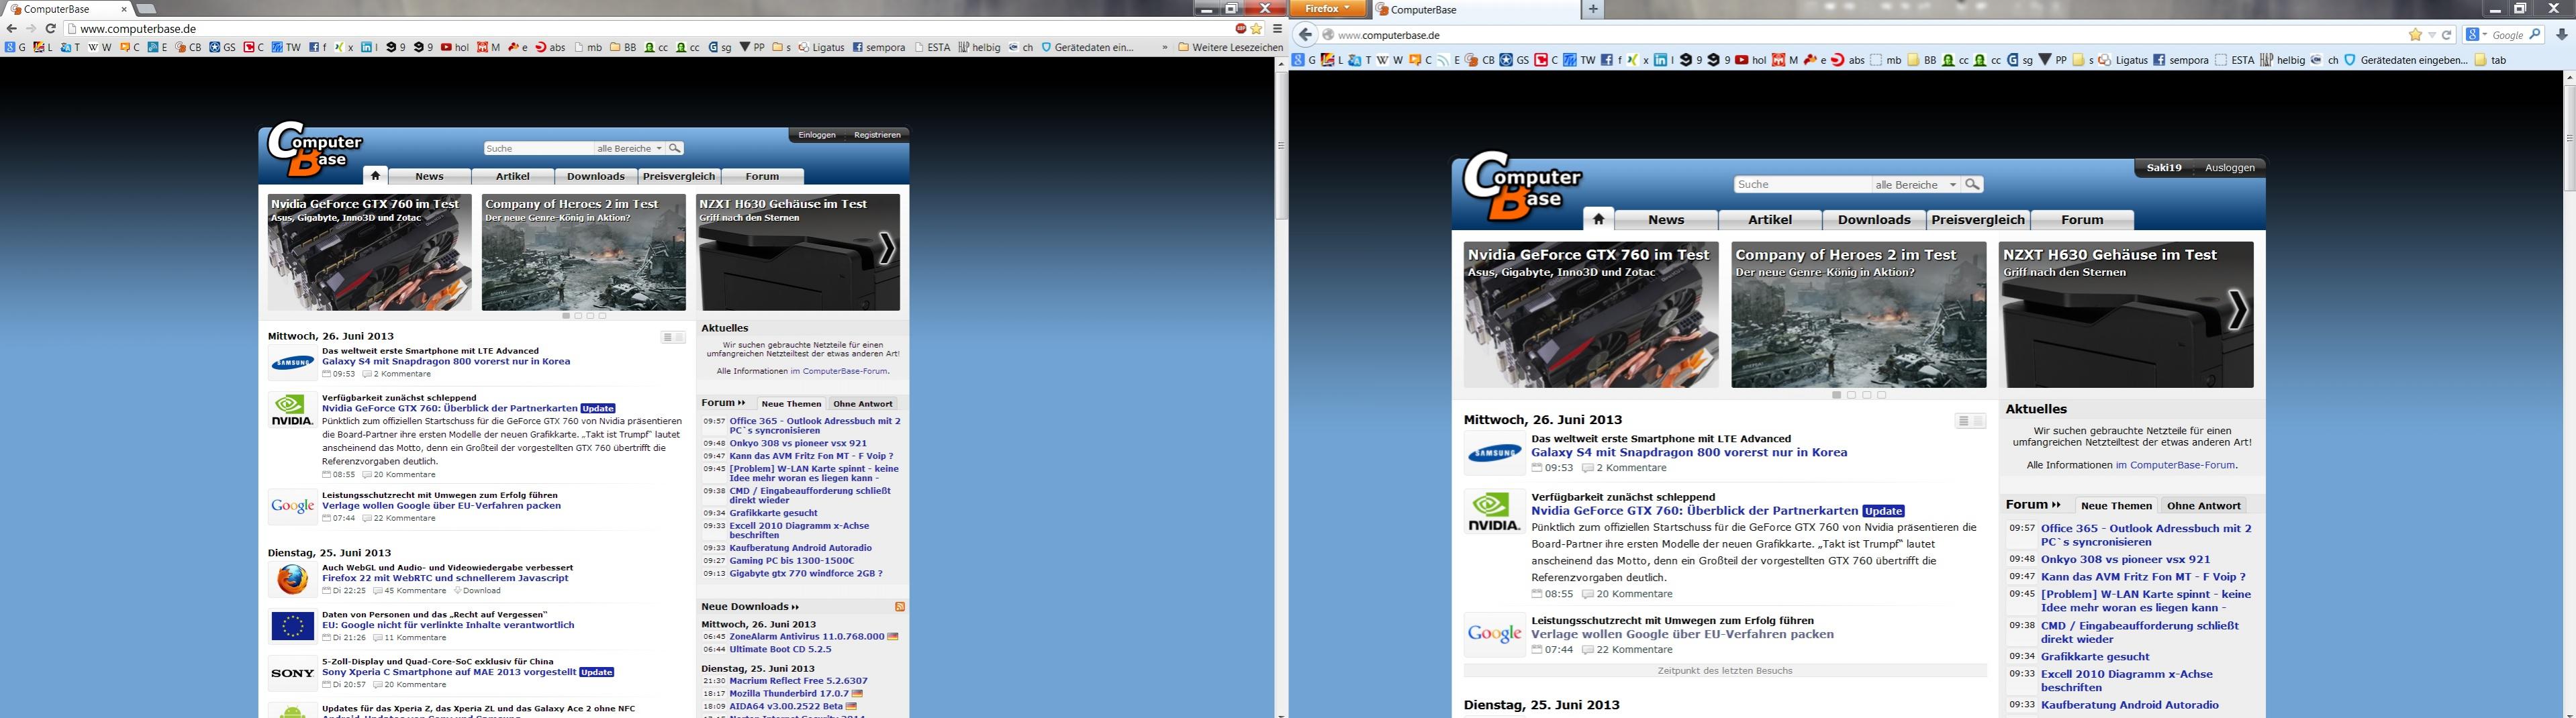
Task: Open the Downloads tab in Firefox's ComputerBase page
Action: (1874, 220)
